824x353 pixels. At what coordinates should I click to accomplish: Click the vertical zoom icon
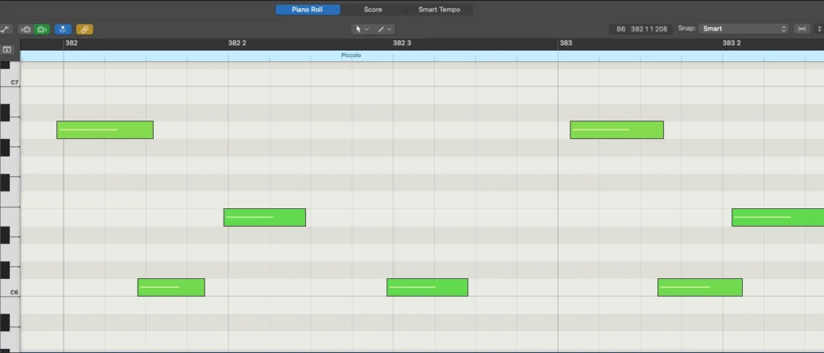tap(819, 29)
